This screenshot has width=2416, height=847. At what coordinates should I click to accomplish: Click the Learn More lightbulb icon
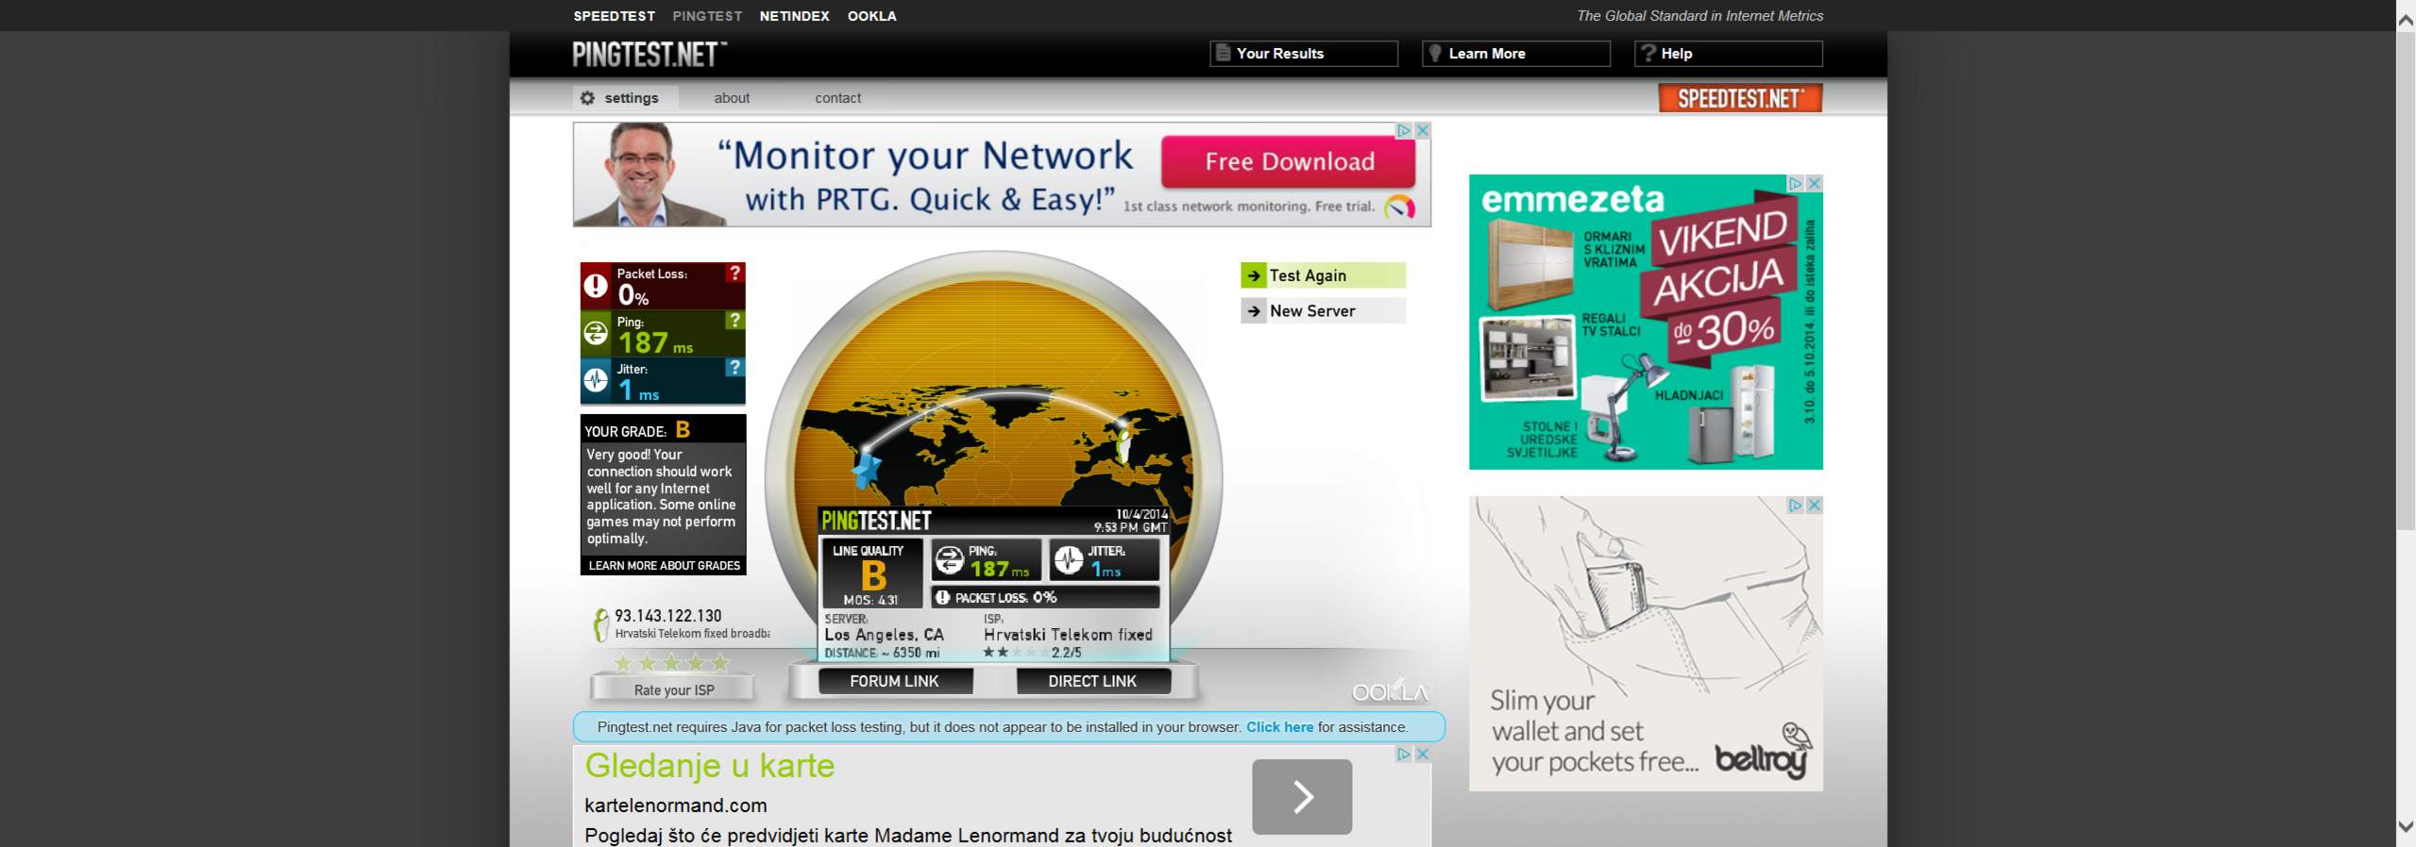(1435, 53)
